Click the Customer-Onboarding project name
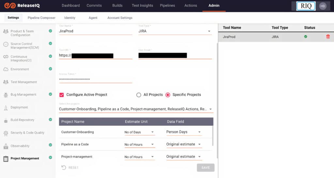Viewport: 334px width, 178px height. [78, 132]
